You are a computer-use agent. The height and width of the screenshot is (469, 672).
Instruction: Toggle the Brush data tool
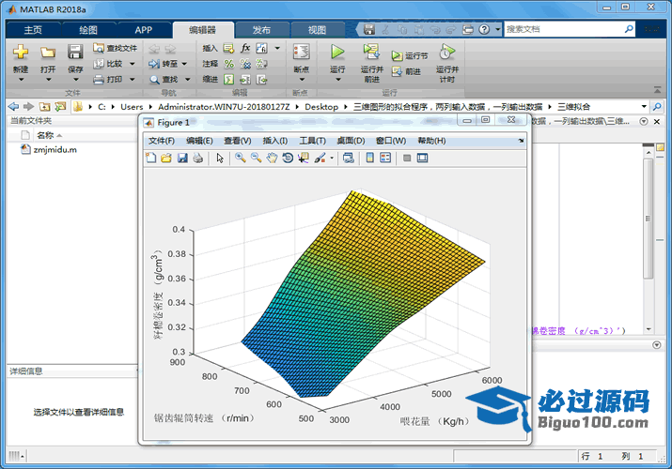[x=320, y=158]
